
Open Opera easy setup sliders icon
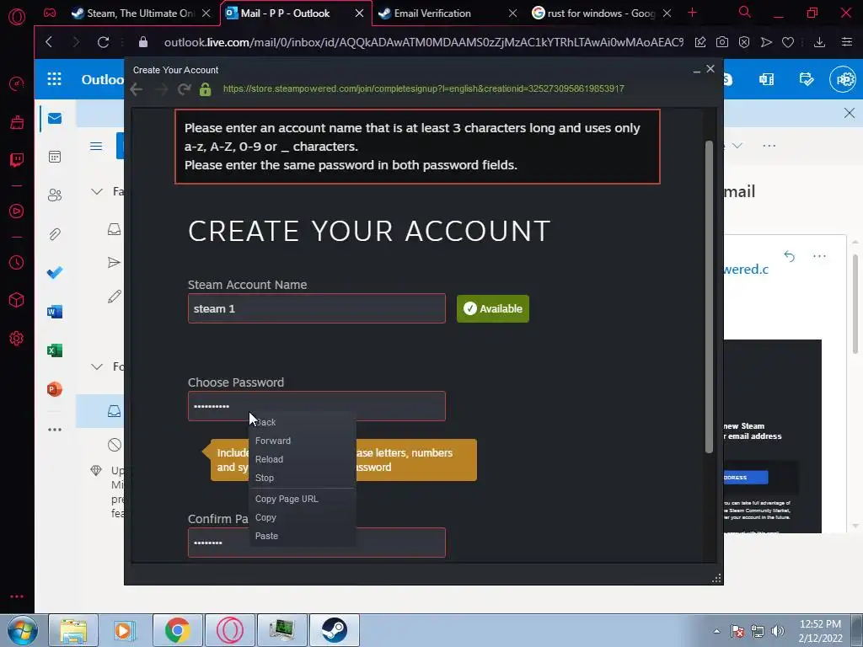(847, 42)
